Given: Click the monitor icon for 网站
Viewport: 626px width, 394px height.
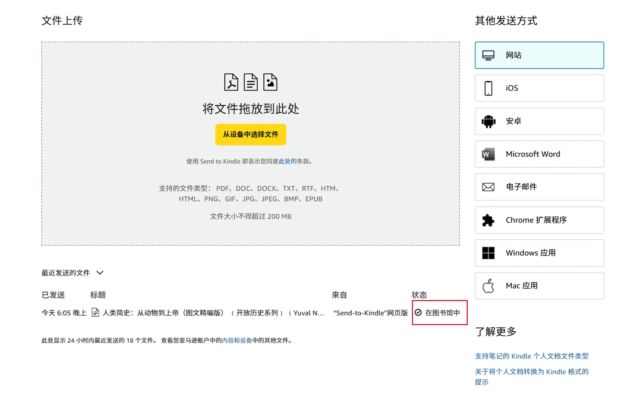Looking at the screenshot, I should [488, 55].
